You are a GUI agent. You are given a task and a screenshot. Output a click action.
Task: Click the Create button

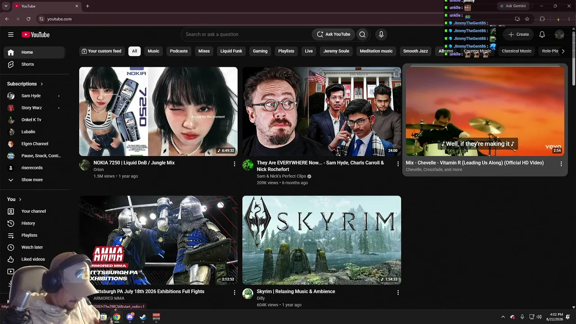518,34
